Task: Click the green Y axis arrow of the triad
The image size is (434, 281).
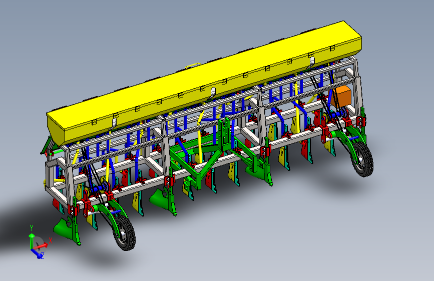Action: pyautogui.click(x=32, y=240)
